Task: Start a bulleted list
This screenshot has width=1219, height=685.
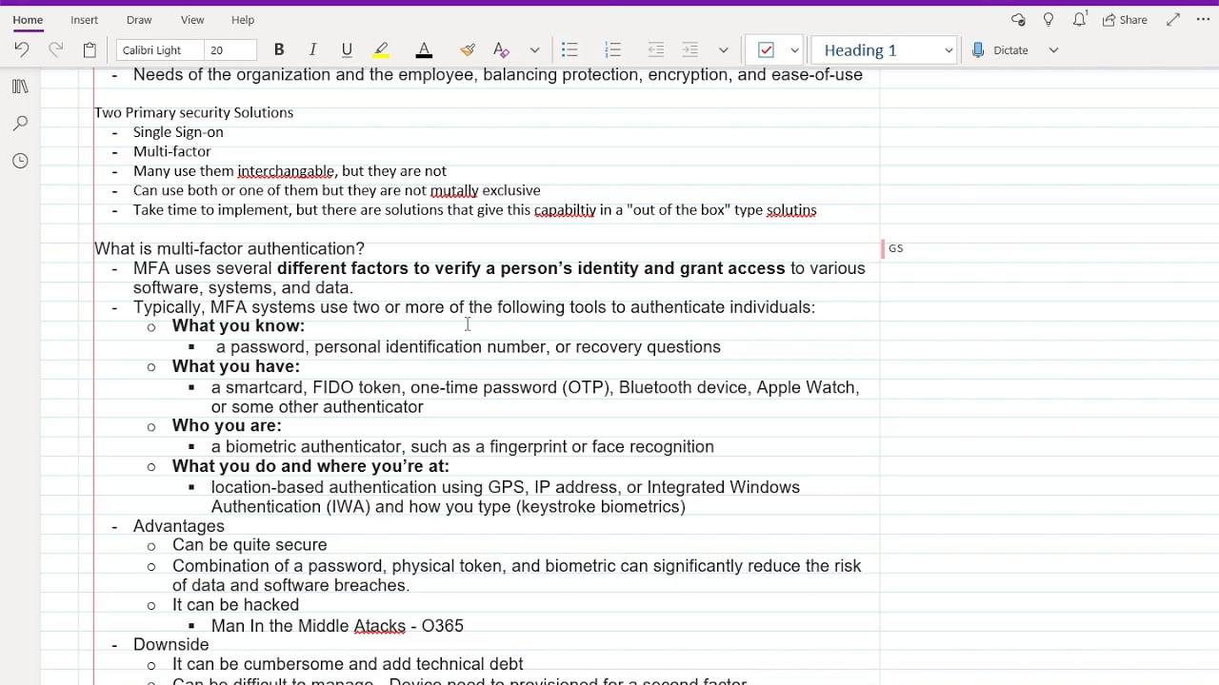Action: pyautogui.click(x=570, y=49)
